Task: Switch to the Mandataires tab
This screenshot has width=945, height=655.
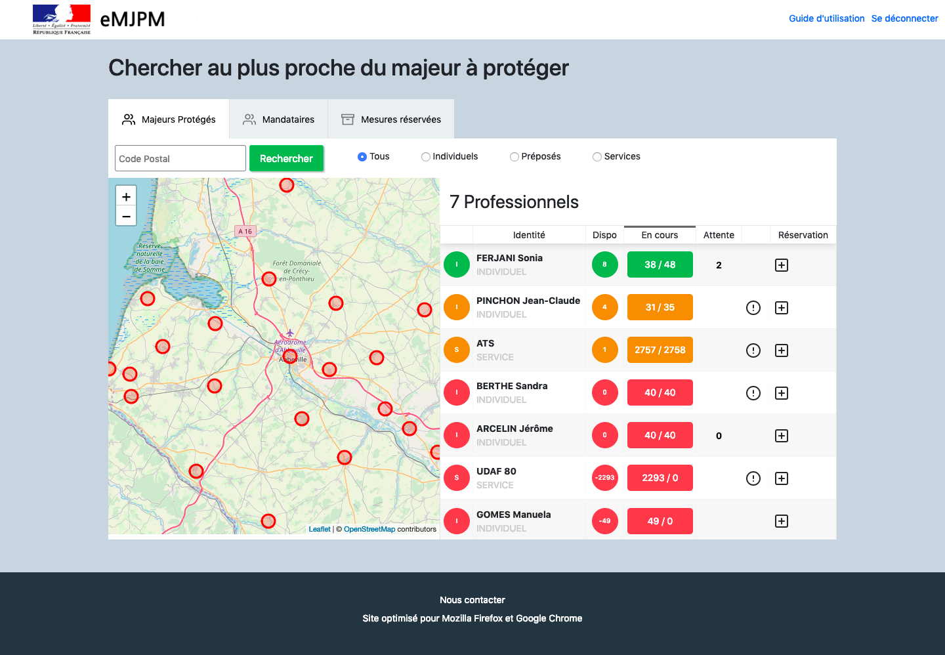Action: (279, 119)
